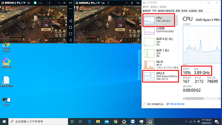Switch to Users tab in Task Manager
The image size is (222, 125).
[x=184, y=11]
